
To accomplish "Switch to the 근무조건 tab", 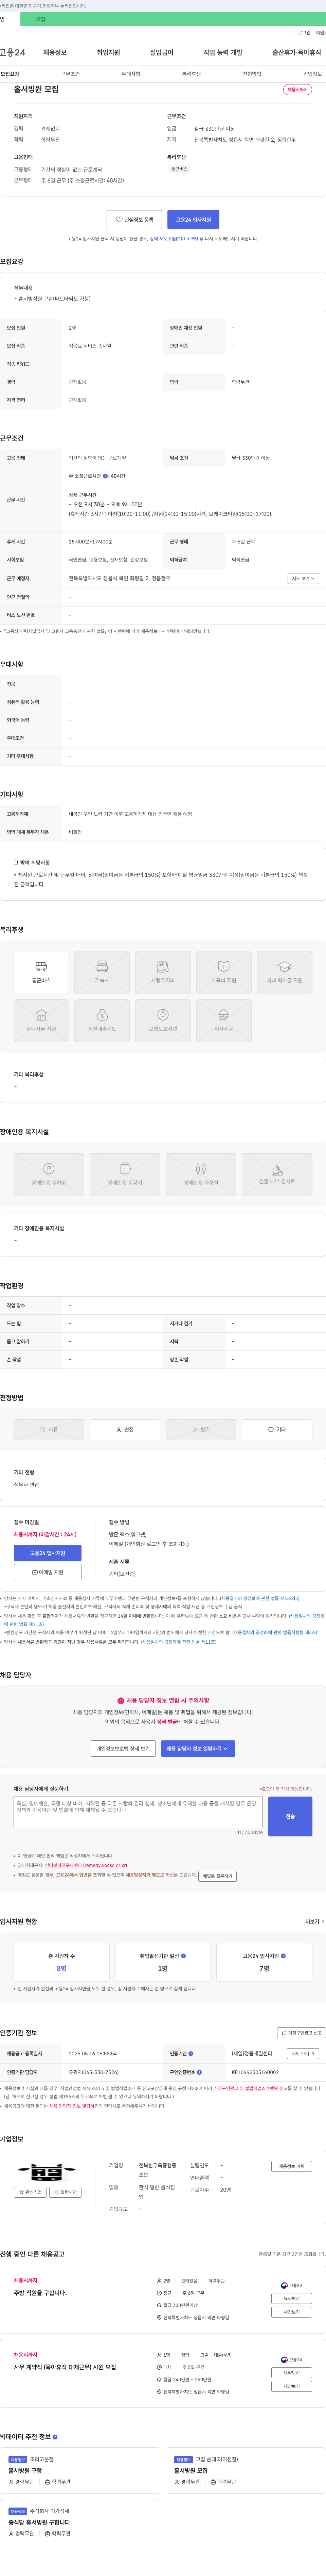I will [70, 74].
